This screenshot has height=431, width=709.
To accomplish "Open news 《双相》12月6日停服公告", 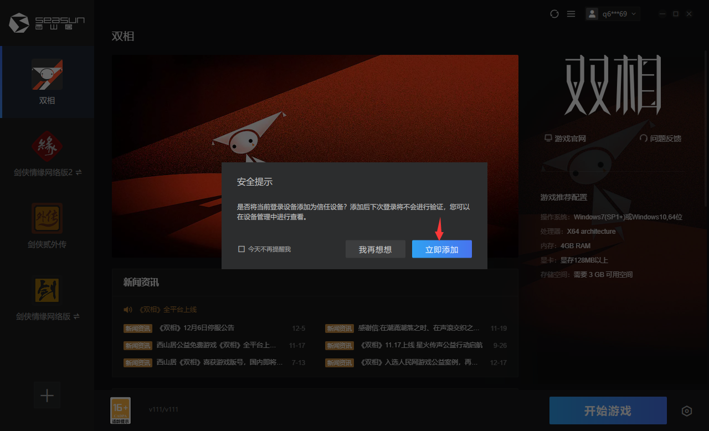I will coord(196,328).
